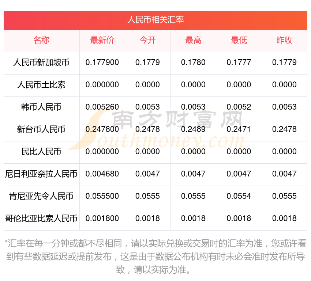Click the 最低 value 0.1777

point(239,62)
